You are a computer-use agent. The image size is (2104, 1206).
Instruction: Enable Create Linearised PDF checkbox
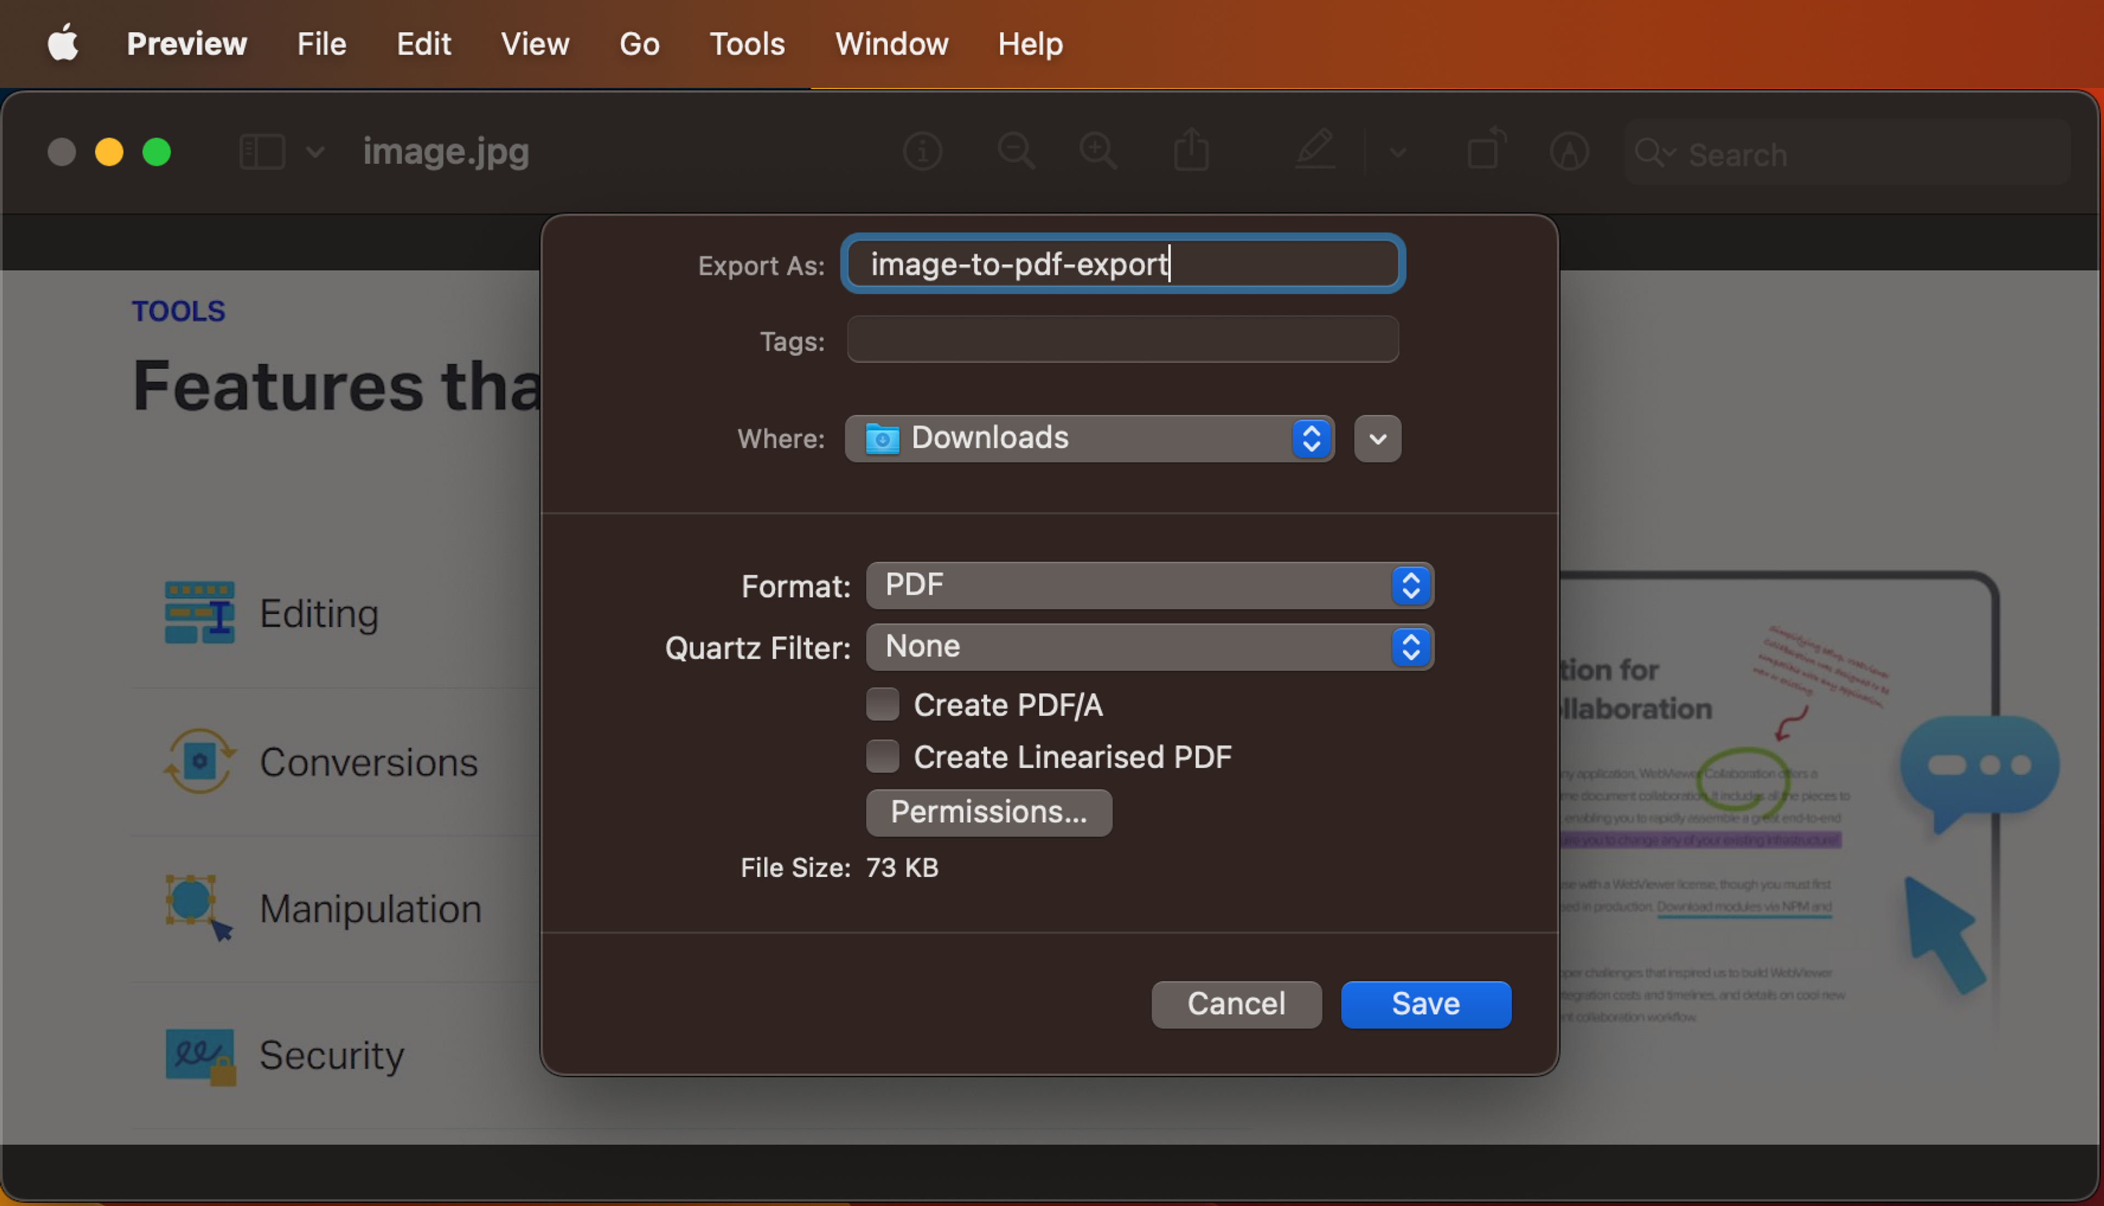882,757
